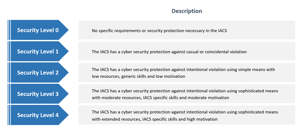Click the Description column heading
This screenshot has height=137, width=301.
187,11
